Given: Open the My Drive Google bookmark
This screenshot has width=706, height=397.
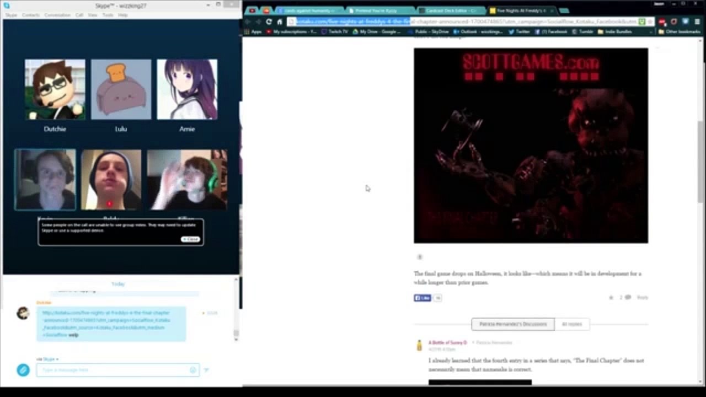Looking at the screenshot, I should point(376,32).
